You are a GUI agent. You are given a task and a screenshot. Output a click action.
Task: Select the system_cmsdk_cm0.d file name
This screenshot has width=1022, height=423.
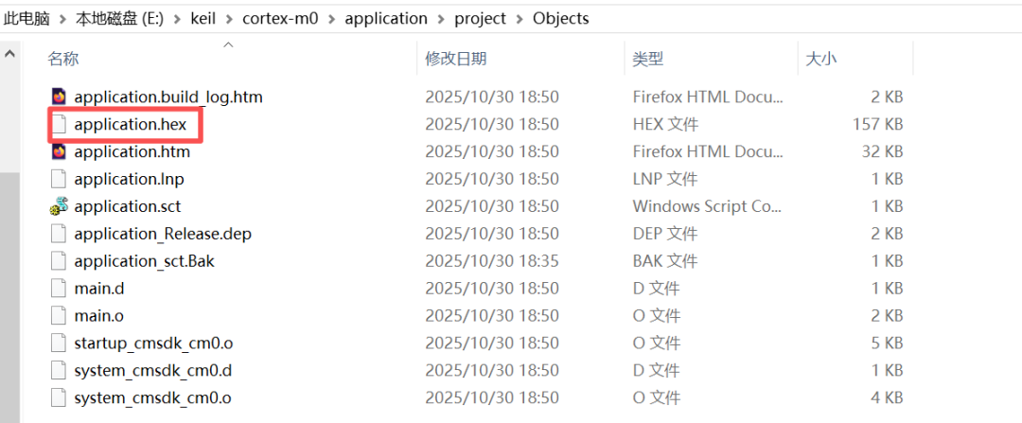tap(153, 371)
